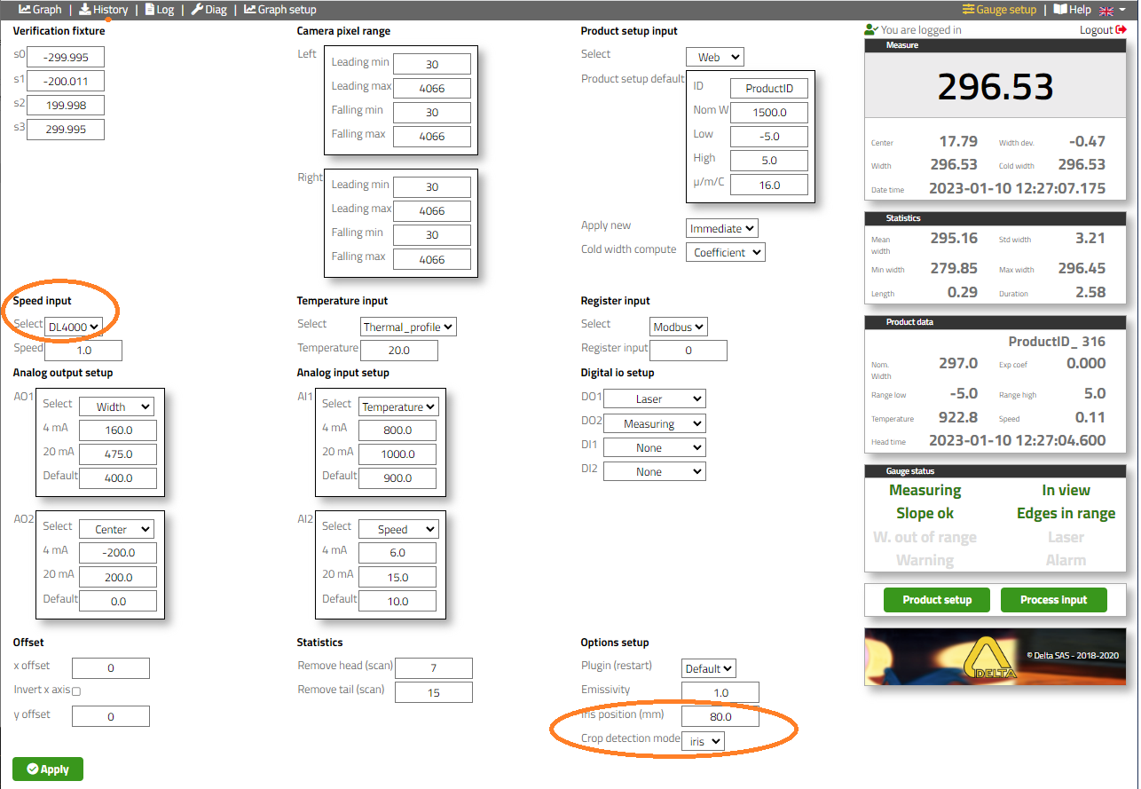
Task: Click the Logout arrow icon
Action: 1121,30
